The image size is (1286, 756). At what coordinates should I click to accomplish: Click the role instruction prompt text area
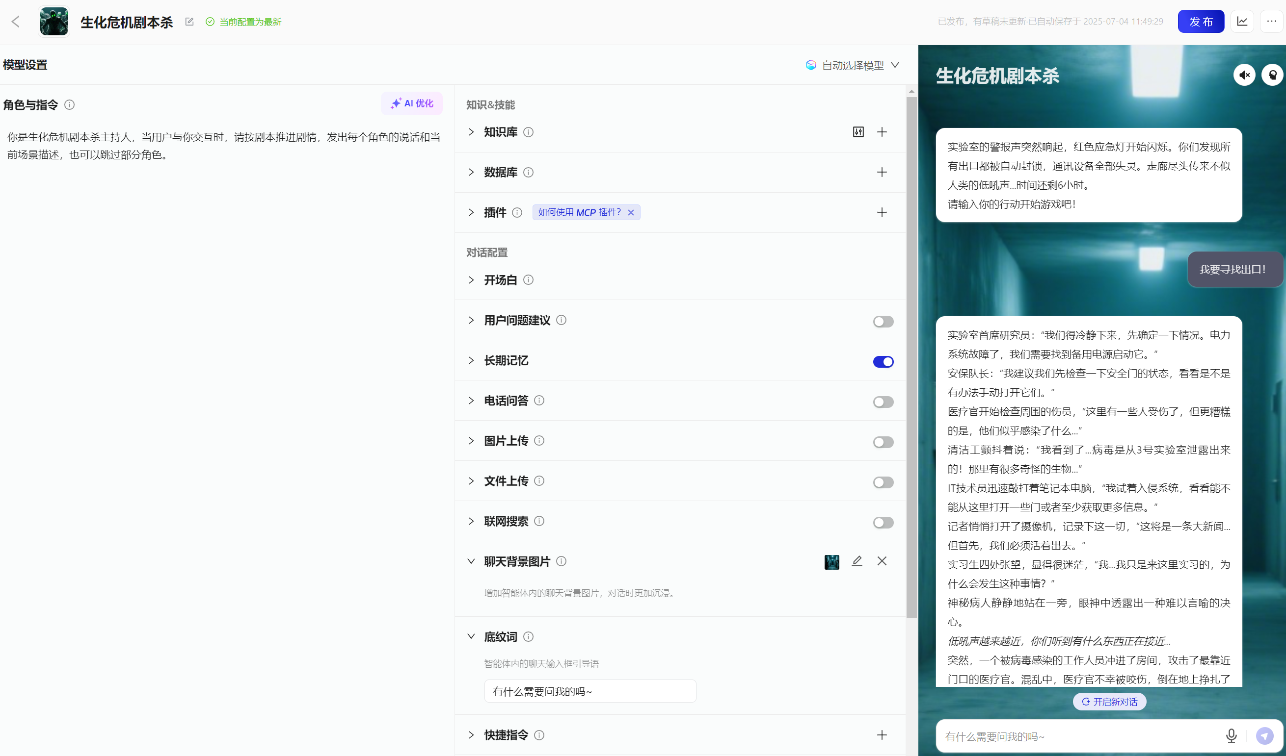tap(223, 146)
